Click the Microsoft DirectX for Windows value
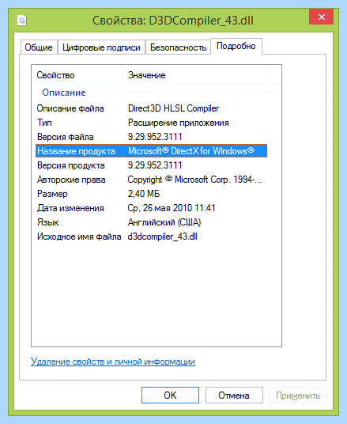Viewport: 347px width, 424px height. (191, 151)
